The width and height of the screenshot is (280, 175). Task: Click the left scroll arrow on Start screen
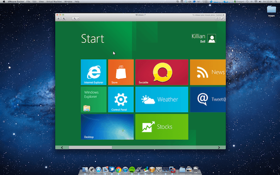(x=62, y=147)
